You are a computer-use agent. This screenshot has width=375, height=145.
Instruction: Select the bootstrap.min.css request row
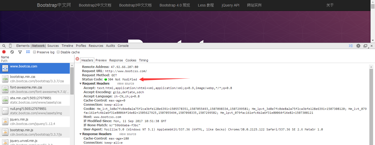coord(35,79)
